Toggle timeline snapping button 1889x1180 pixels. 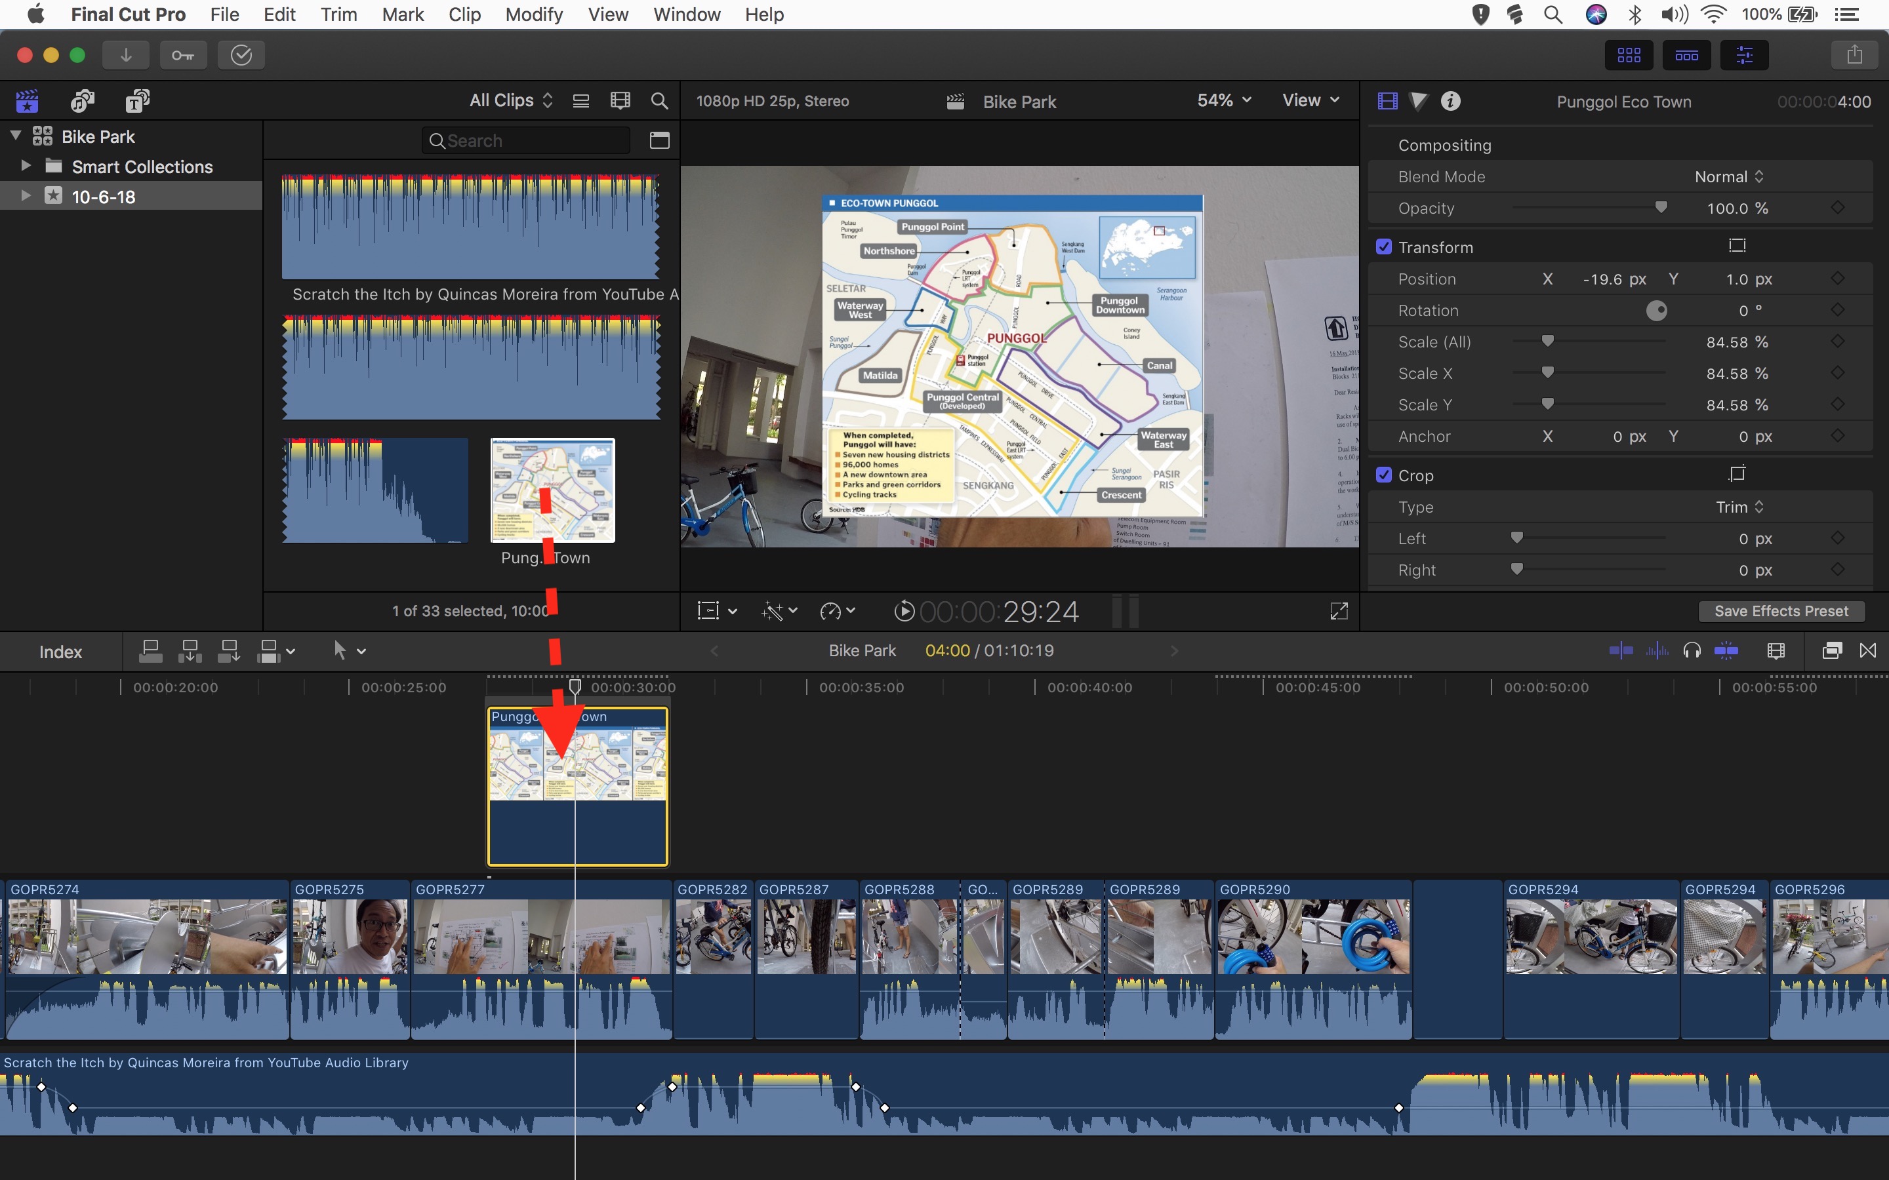tap(1726, 650)
